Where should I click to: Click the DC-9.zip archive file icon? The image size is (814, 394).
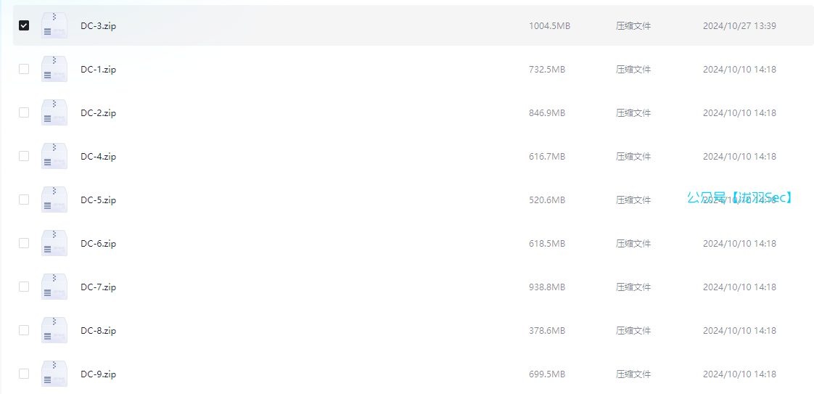(54, 374)
